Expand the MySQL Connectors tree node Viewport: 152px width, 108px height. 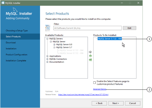[47, 59]
